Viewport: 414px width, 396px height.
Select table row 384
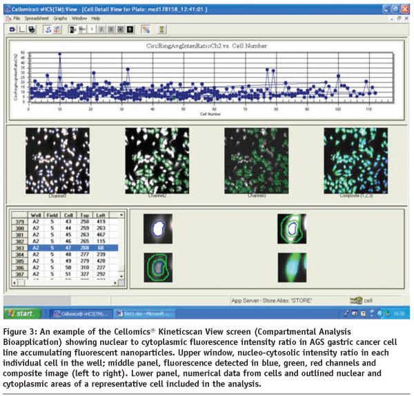pyautogui.click(x=65, y=255)
